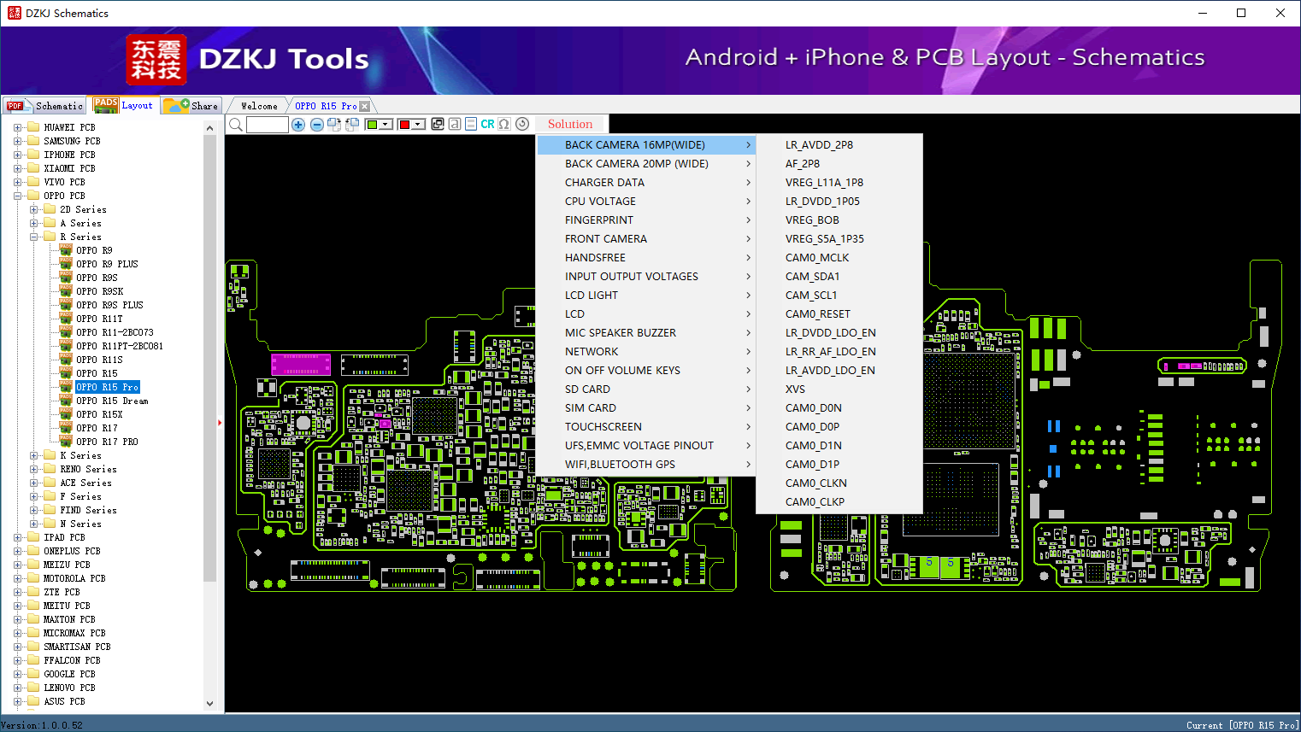Expand the A Series tree node
The height and width of the screenshot is (732, 1301).
[33, 223]
